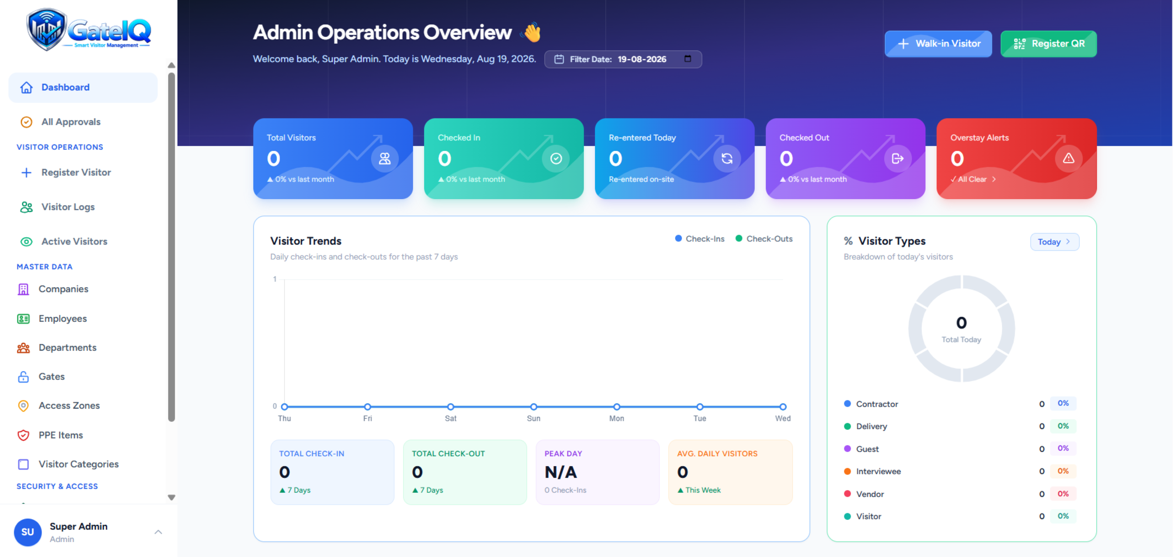Screen dimensions: 1173x557
Task: Click the Checked In checkmark icon
Action: [556, 158]
